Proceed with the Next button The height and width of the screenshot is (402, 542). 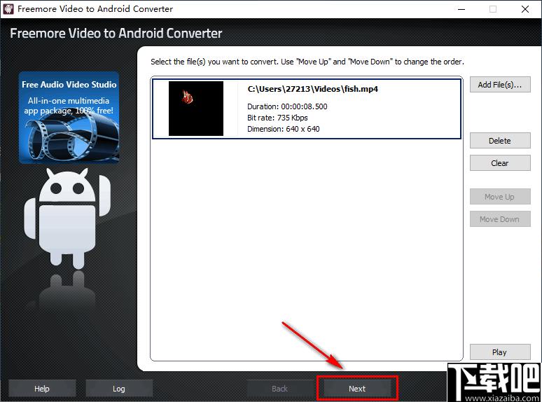[357, 389]
